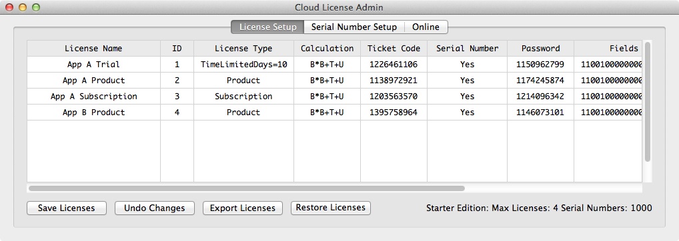Click the Password column header

[x=540, y=49]
